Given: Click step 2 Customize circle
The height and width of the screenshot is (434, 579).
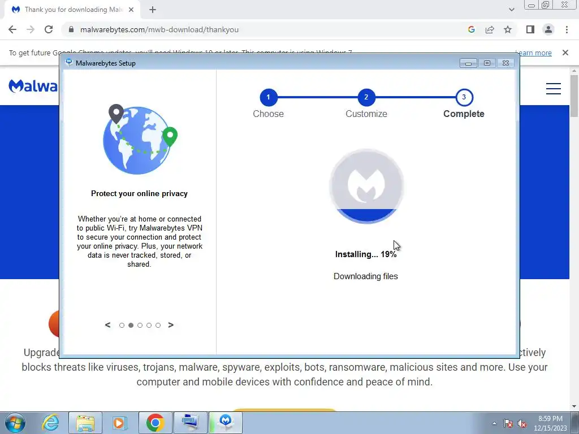Looking at the screenshot, I should (366, 97).
